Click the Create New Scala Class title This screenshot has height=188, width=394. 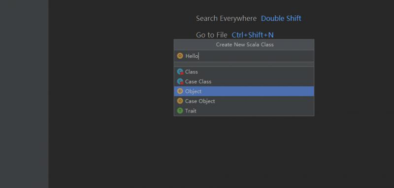click(x=245, y=44)
